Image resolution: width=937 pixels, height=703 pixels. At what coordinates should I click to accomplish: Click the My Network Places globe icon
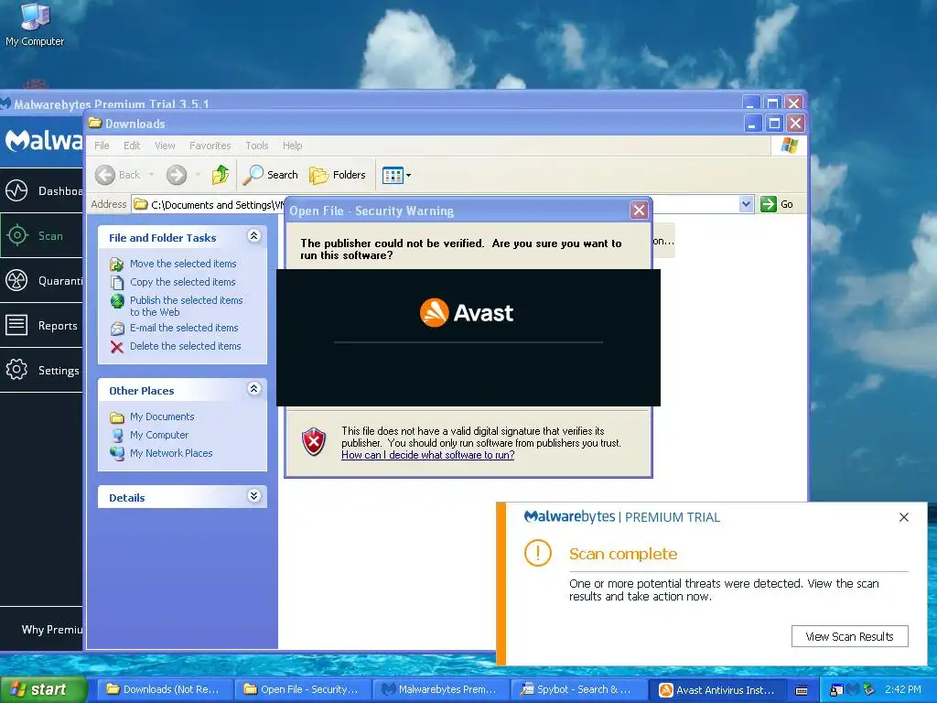(117, 453)
